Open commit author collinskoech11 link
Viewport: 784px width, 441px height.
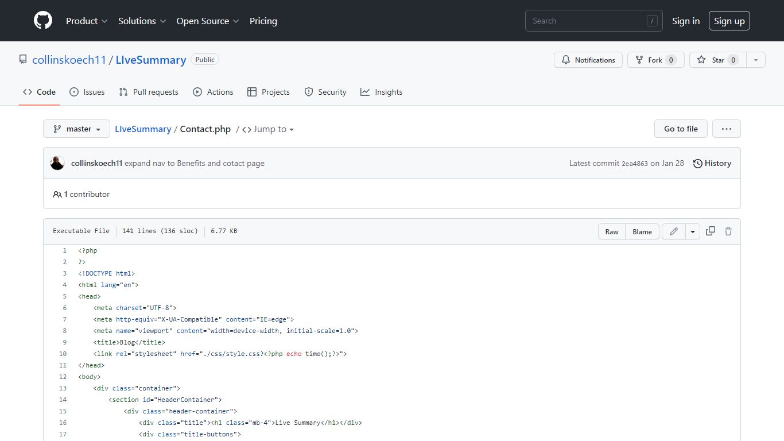point(96,163)
